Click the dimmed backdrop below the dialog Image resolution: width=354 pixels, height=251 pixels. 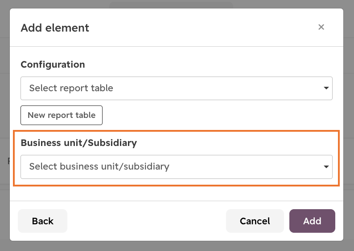pos(177,246)
